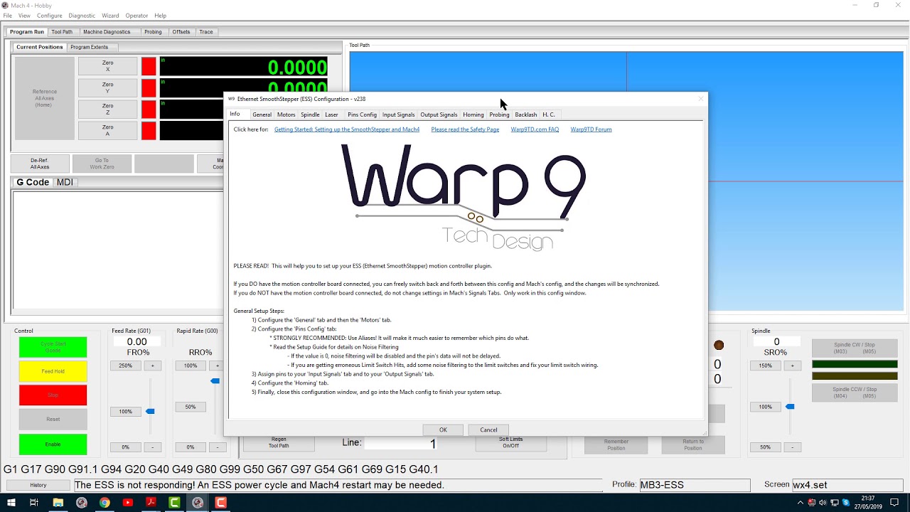Open the Wizard menu
The height and width of the screenshot is (512, 910).
(110, 16)
